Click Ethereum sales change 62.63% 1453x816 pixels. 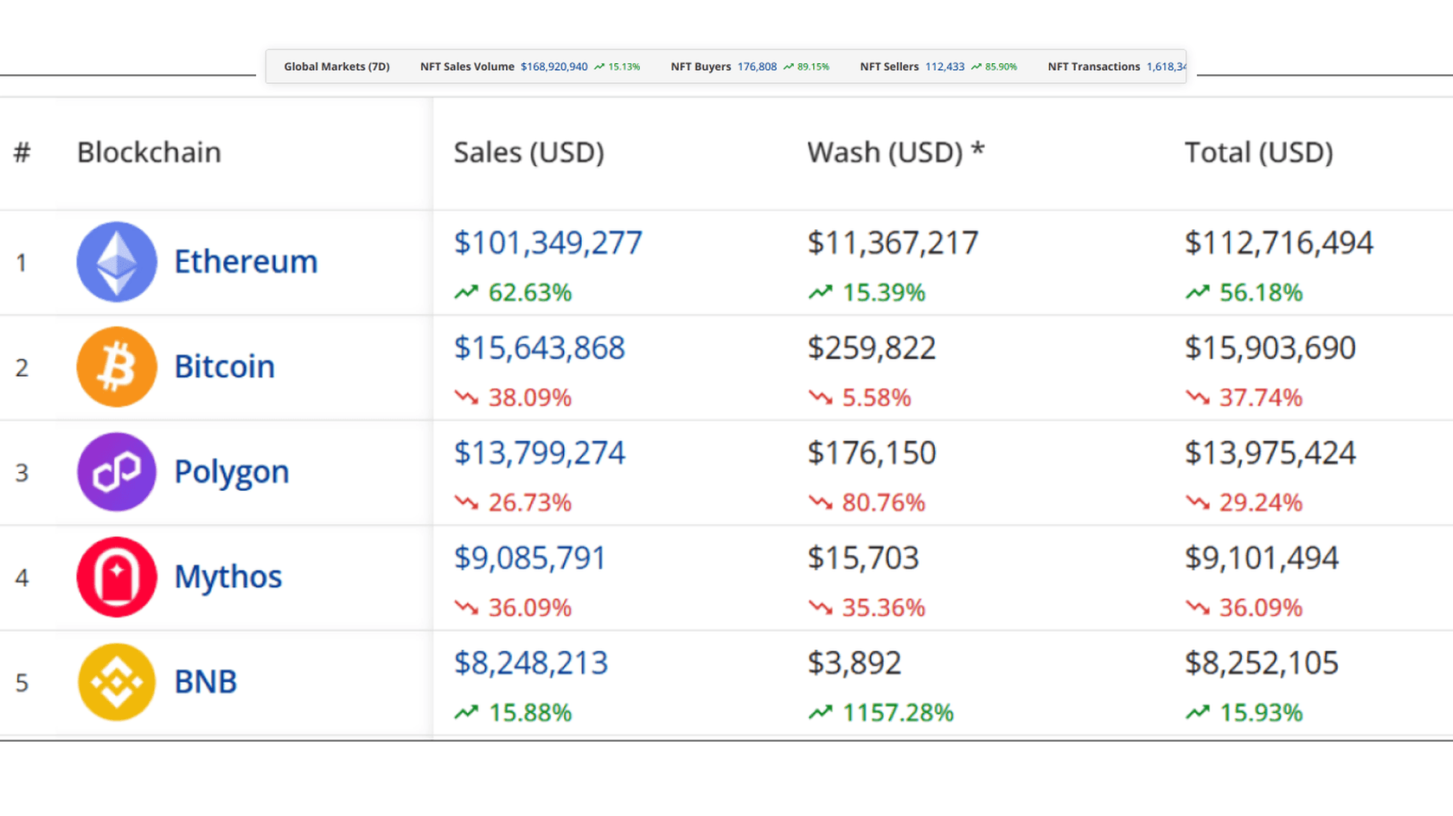point(529,293)
